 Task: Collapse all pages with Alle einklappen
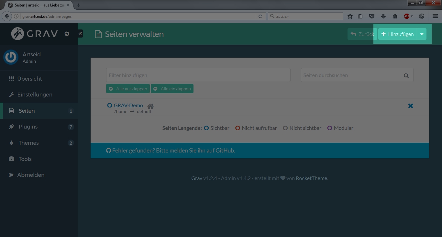pos(172,89)
